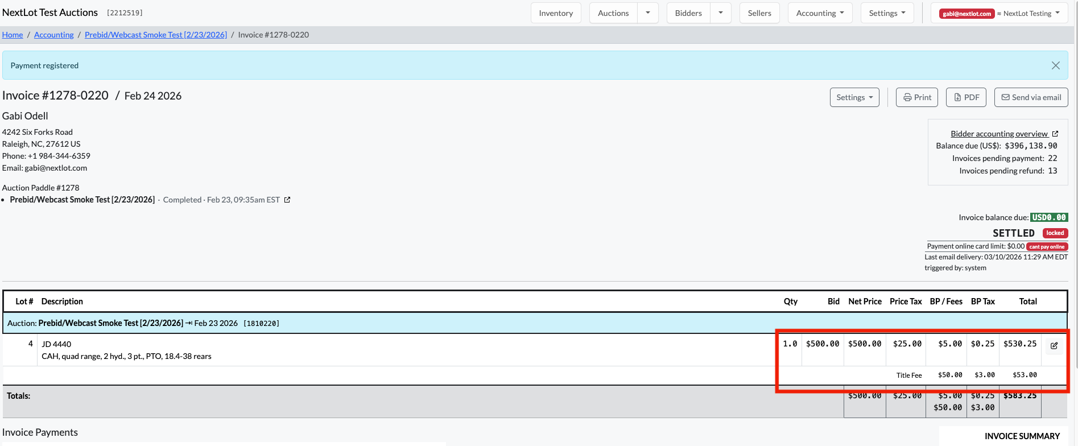Viewport: 1078px width, 446px height.
Task: Open Prebid/Webcast Smoke Test breadcrumb link
Action: 156,35
